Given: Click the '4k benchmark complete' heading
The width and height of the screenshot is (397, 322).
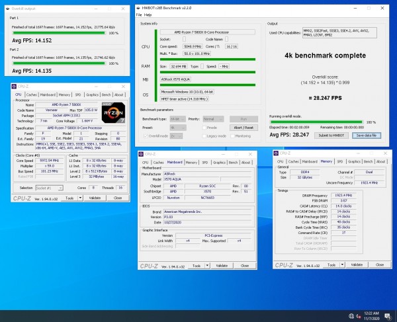Looking at the screenshot, I should pyautogui.click(x=325, y=56).
